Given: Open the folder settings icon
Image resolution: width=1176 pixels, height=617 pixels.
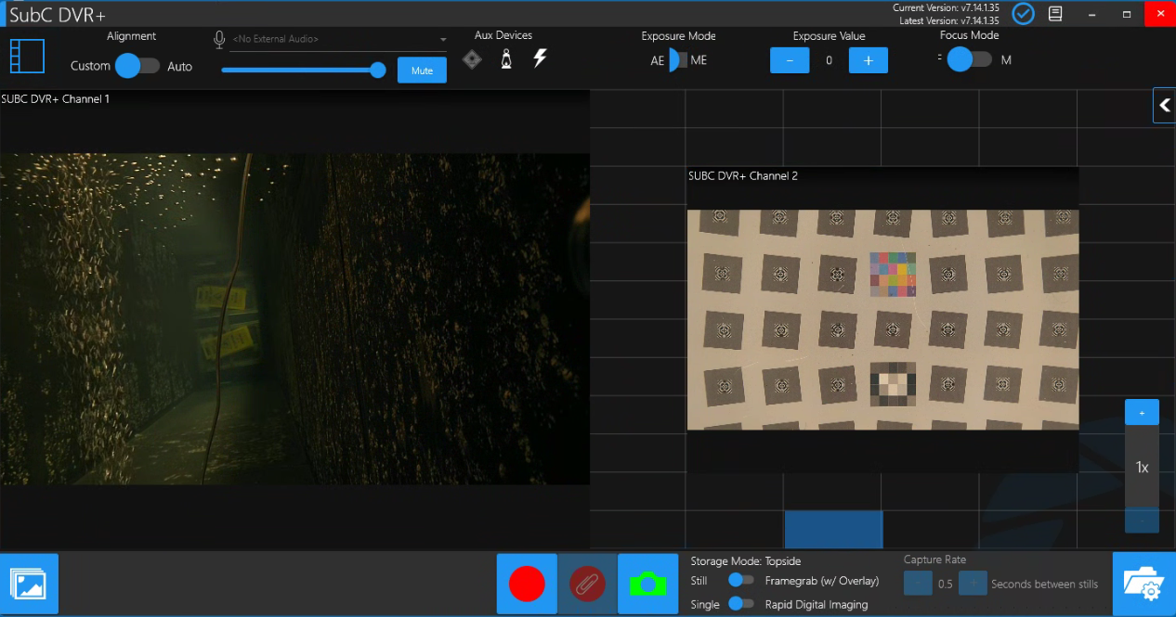Looking at the screenshot, I should tap(1143, 584).
